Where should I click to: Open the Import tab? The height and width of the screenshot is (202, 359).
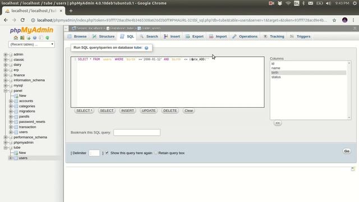coord(218,36)
